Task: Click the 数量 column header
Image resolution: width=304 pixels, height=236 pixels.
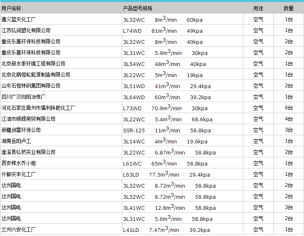Action: pyautogui.click(x=288, y=8)
